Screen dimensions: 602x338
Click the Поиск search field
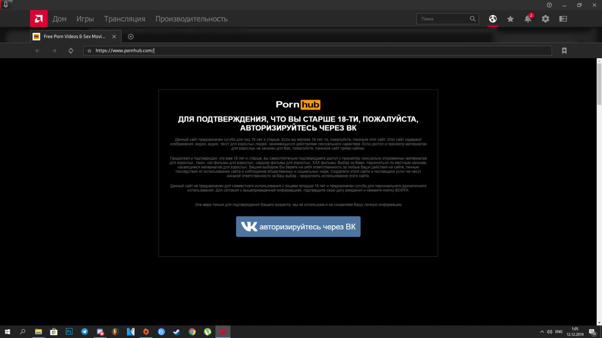(x=447, y=19)
